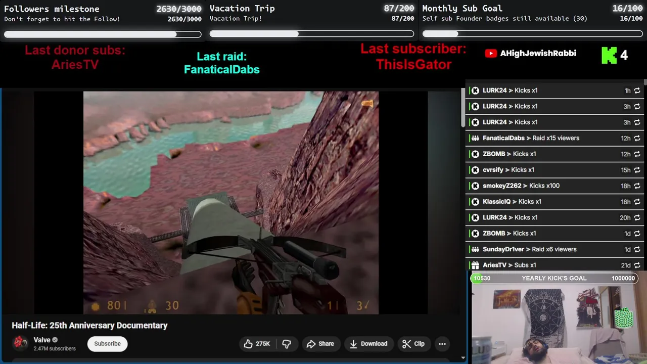Replay the smokeyZ262 Kicks x100 event
647x364 pixels.
[637, 186]
